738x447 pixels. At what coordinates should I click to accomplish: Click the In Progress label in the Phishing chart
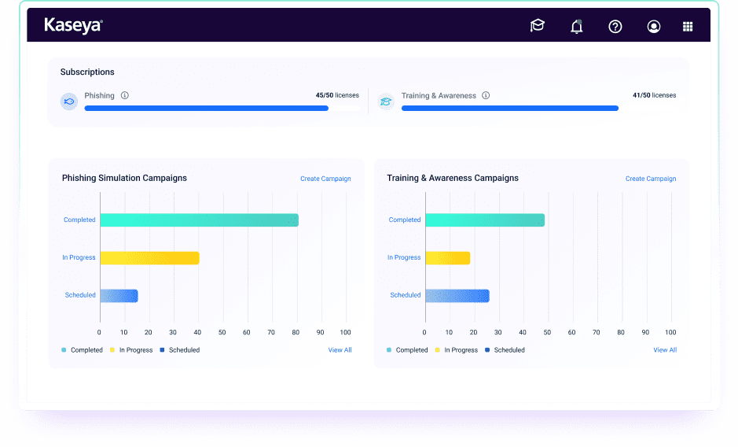click(x=79, y=257)
